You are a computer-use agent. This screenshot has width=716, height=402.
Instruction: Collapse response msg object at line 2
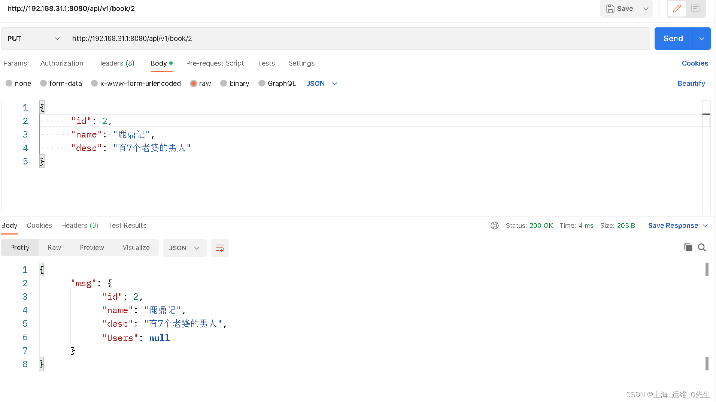tap(110, 283)
